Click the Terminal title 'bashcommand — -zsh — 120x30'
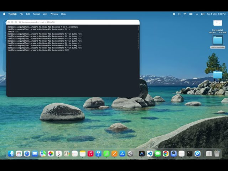228x171 pixels. tap(38, 22)
